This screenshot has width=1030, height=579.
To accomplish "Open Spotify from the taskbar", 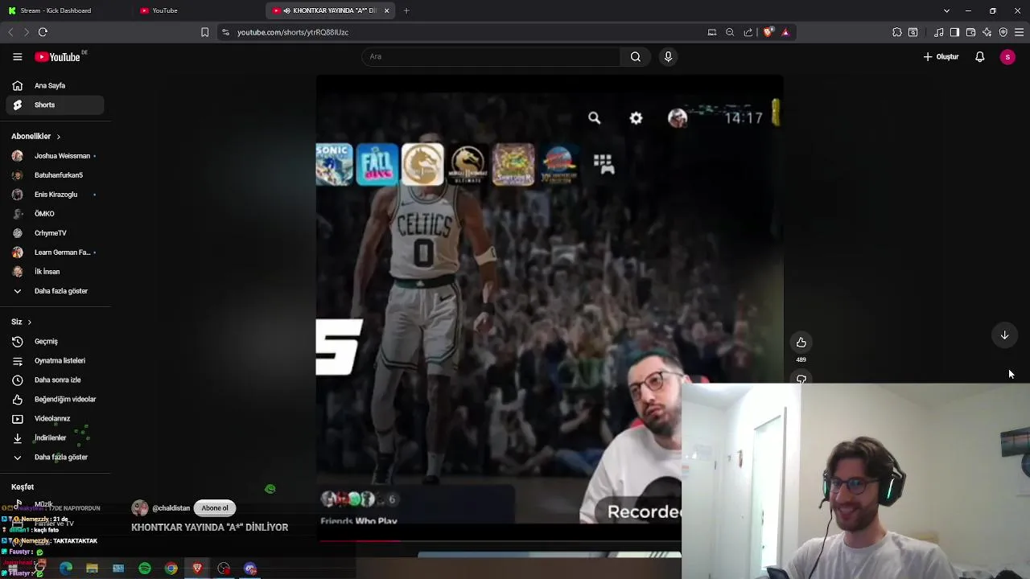I will tap(145, 569).
